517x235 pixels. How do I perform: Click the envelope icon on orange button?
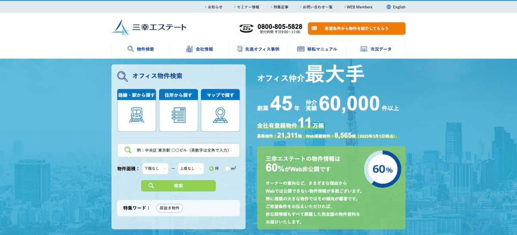314,28
